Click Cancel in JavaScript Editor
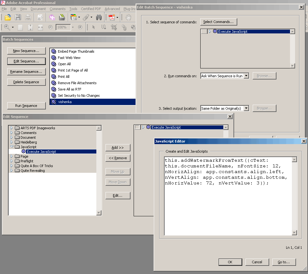Screen dimensions: 308x274 [257, 262]
